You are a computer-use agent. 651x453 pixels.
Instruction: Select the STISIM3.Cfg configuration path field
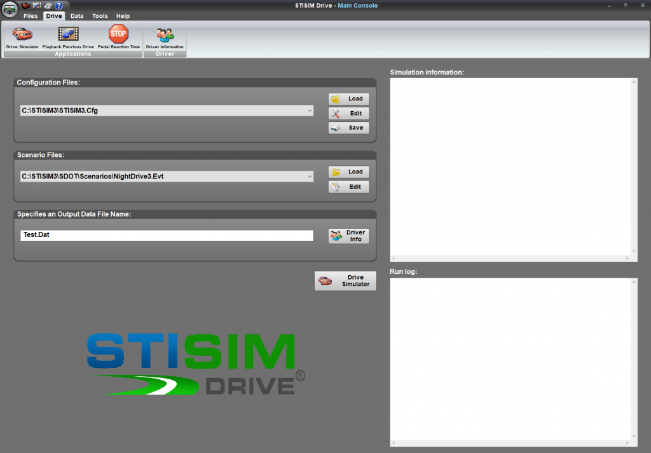pyautogui.click(x=167, y=111)
